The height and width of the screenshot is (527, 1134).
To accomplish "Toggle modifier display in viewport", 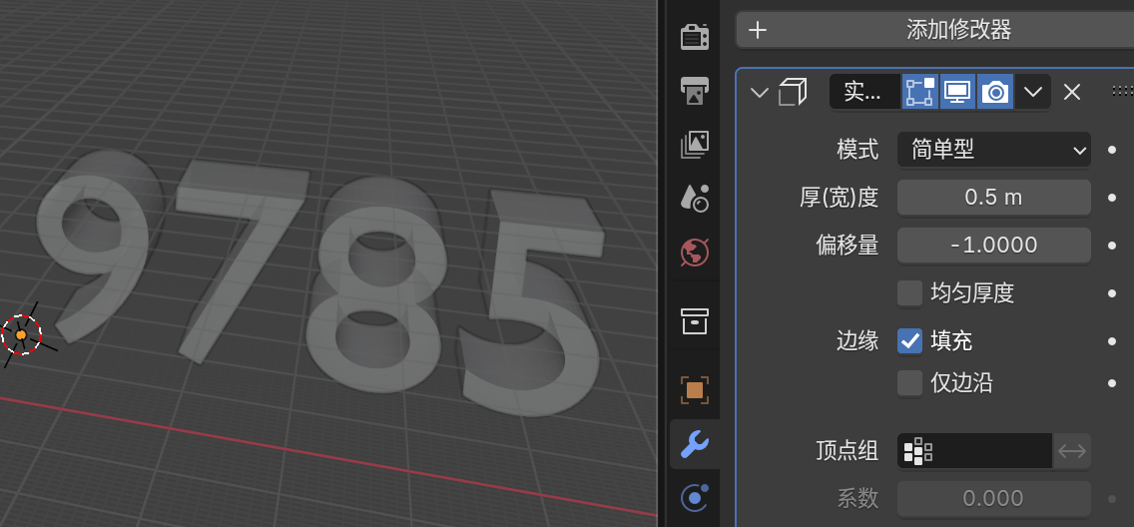I will click(x=956, y=92).
